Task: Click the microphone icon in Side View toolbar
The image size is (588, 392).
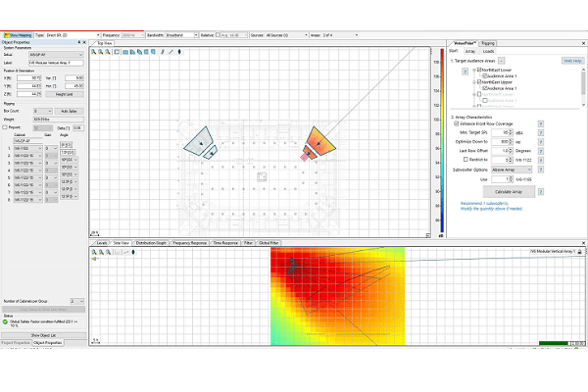Action: point(133,252)
